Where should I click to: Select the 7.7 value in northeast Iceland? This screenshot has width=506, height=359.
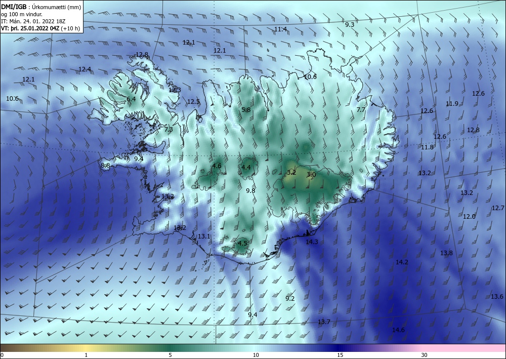[x=361, y=110]
